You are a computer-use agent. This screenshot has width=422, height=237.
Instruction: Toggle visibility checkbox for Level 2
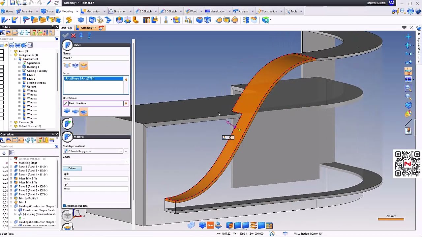(x=2, y=79)
